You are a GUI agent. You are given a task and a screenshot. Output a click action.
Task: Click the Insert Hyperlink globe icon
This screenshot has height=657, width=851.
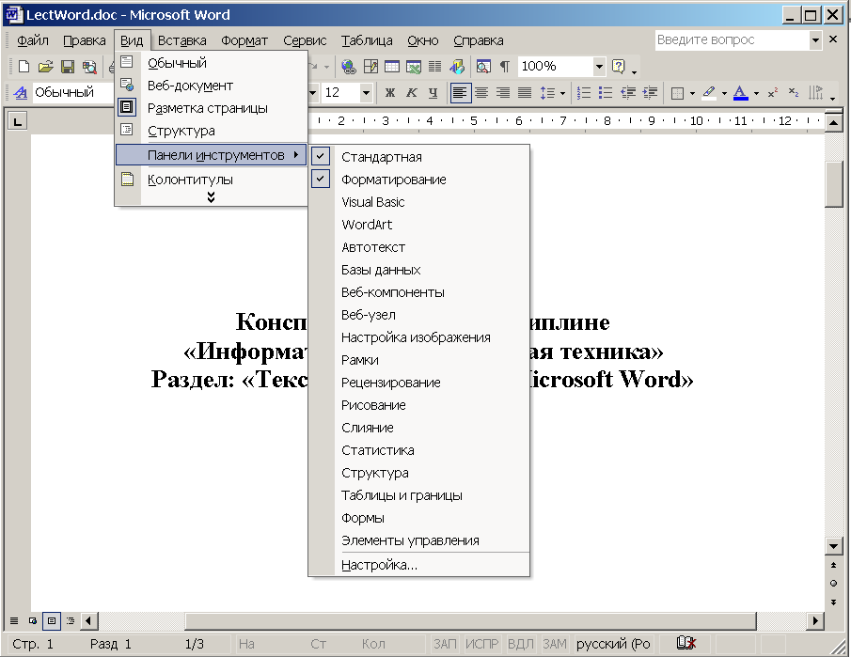[349, 67]
